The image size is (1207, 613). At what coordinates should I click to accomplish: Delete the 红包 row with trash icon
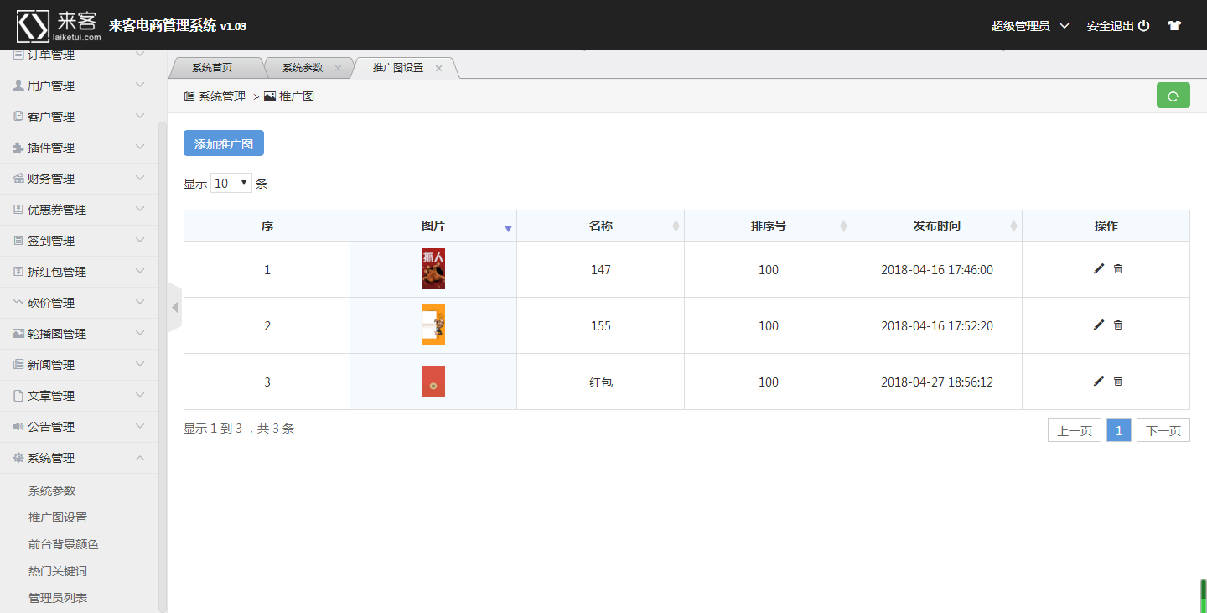tap(1118, 381)
